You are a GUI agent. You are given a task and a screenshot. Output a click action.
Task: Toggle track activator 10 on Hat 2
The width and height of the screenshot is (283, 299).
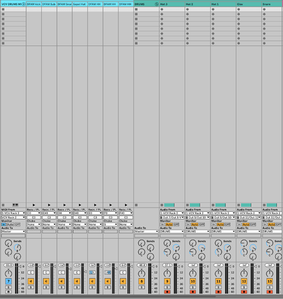point(193,282)
